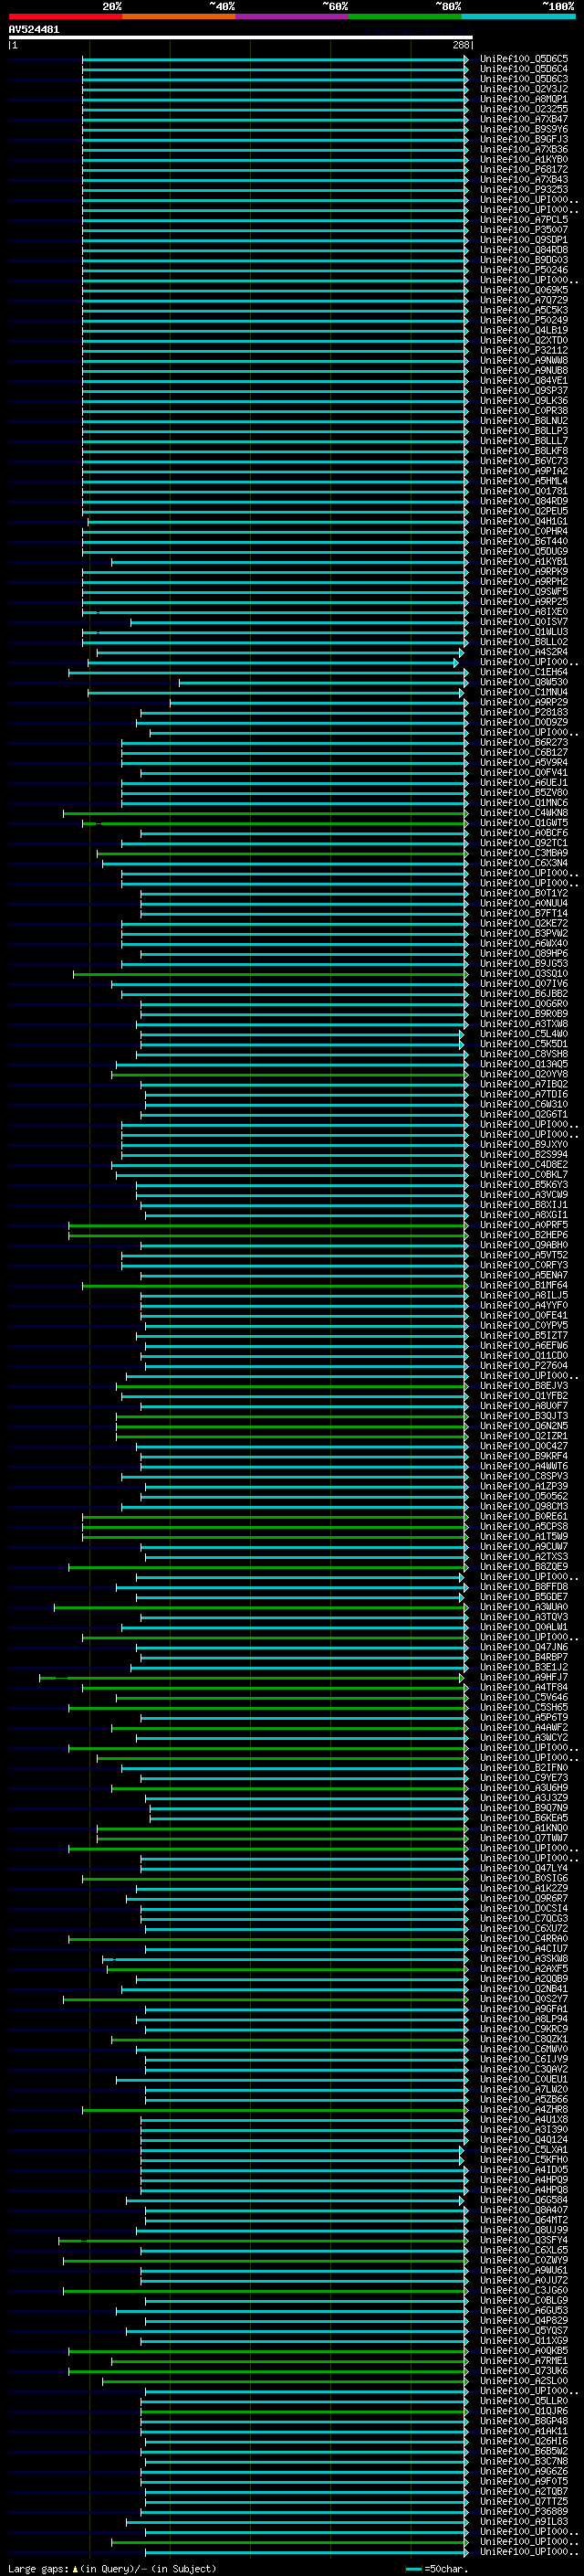Click the UniRef100_B0T1Y2 label
The height and width of the screenshot is (2576, 584).
click(x=524, y=893)
